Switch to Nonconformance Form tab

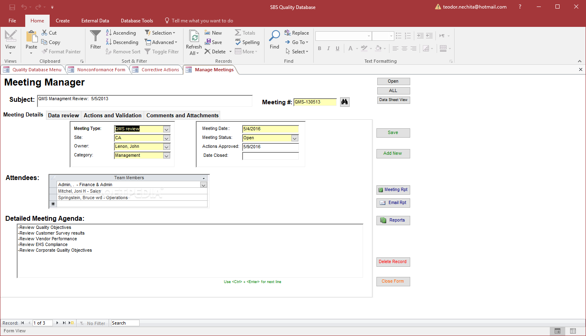97,70
